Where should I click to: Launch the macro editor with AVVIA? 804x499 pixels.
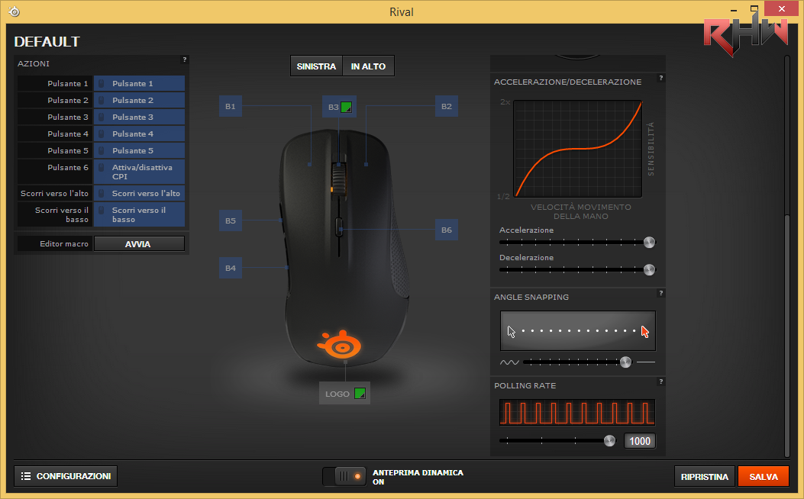[x=139, y=244]
